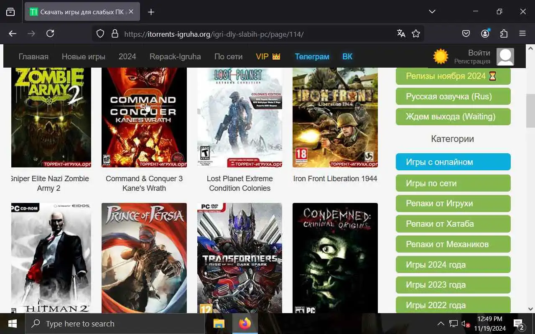Click the padlock site info icon

point(115,34)
